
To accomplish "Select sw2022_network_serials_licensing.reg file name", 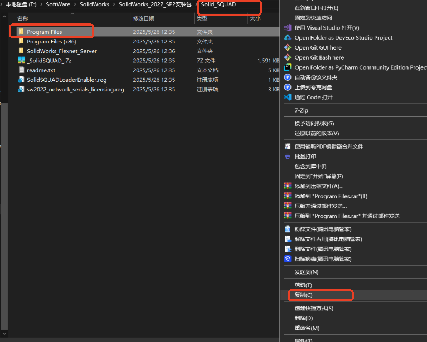I will pos(75,89).
